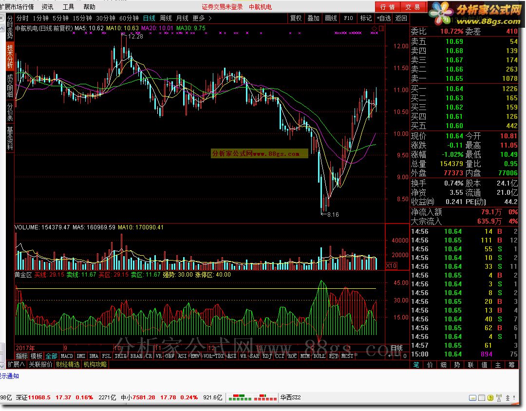Viewport: 526px width, 411px height.
Task: Click 证券交易未登录 login link
Action: coord(222,7)
